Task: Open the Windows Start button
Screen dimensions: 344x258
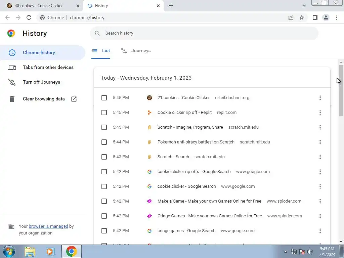Action: [x=9, y=251]
